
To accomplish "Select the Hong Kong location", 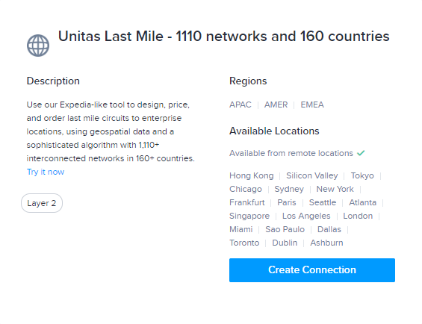I will pyautogui.click(x=252, y=175).
